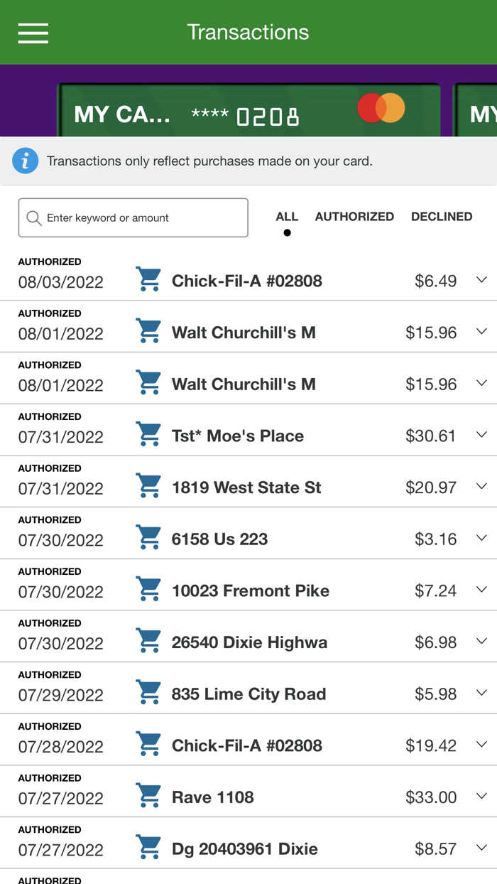Click the active dot indicator under ALL

(x=287, y=232)
